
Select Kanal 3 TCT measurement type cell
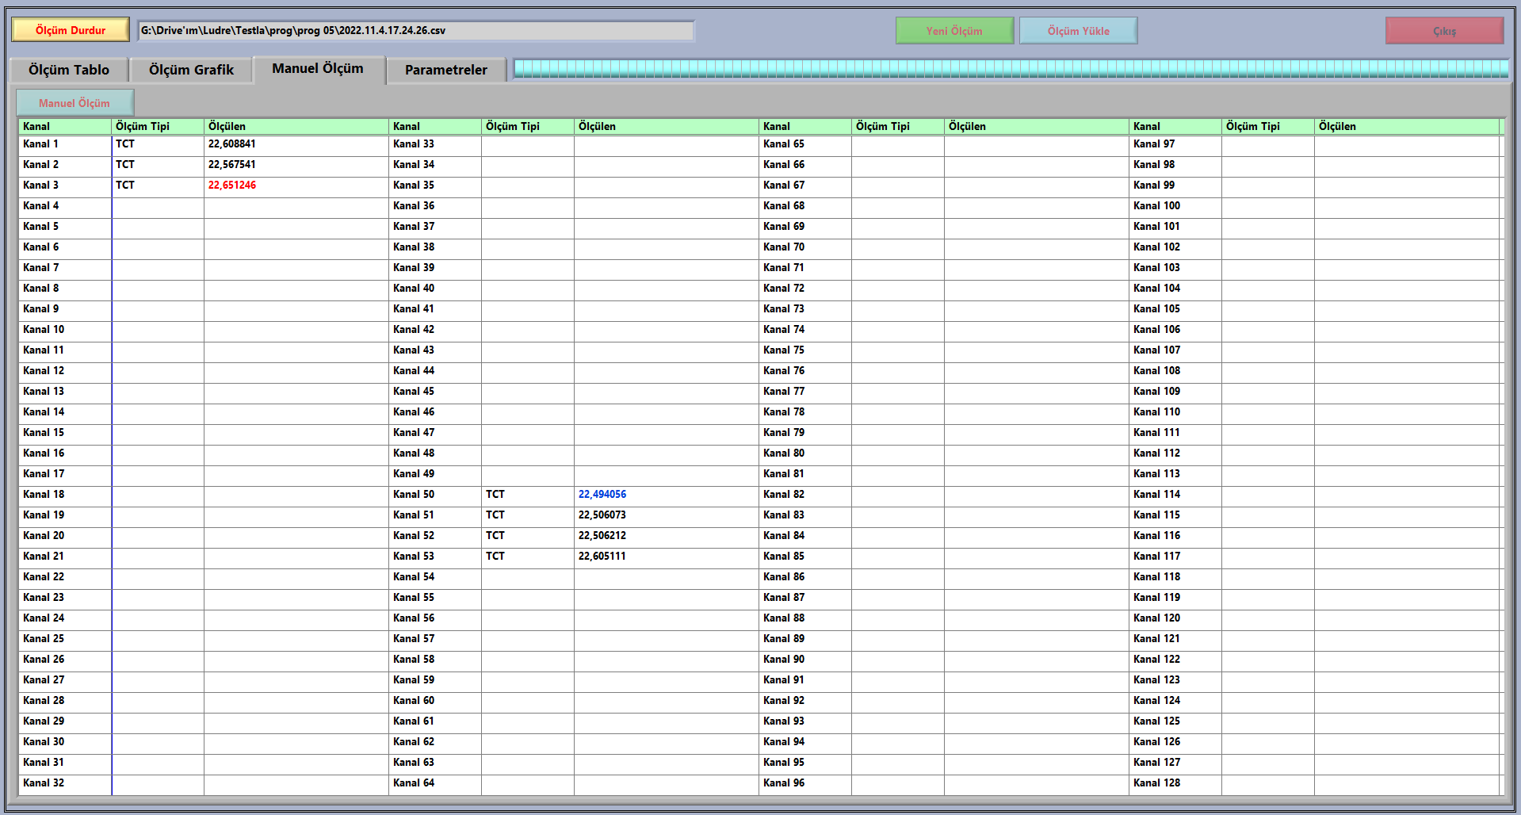[x=157, y=186]
